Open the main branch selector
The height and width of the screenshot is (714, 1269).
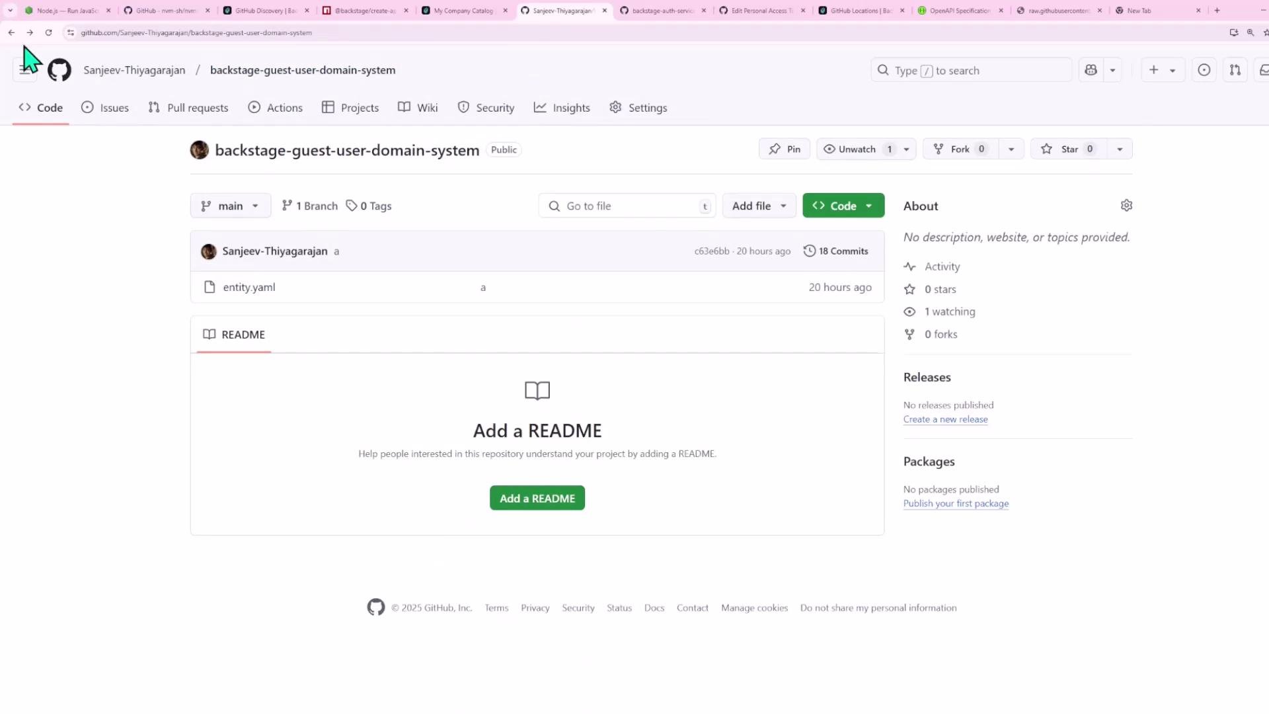click(231, 206)
